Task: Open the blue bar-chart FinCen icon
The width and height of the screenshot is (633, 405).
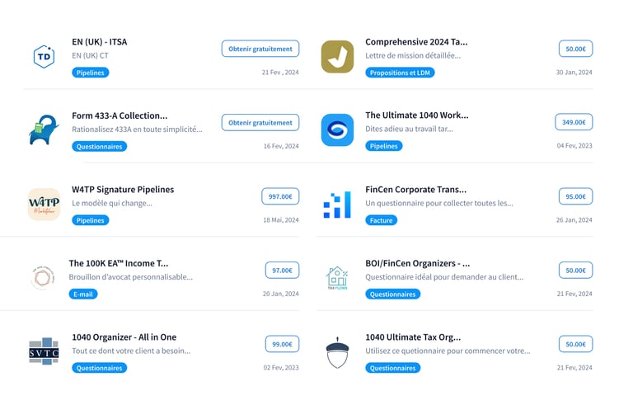Action: (337, 204)
